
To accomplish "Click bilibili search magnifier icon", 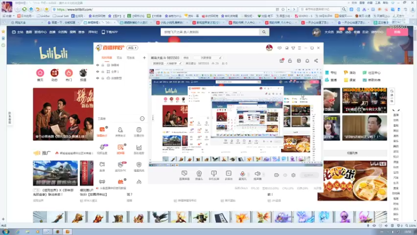I will [x=264, y=32].
